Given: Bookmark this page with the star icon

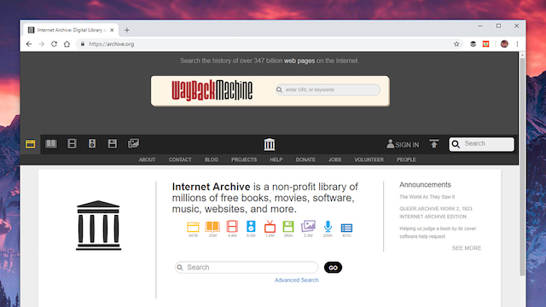Looking at the screenshot, I should (x=456, y=44).
